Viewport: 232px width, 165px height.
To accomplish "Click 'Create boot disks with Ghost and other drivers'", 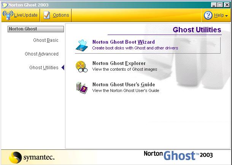I will click(x=135, y=48).
